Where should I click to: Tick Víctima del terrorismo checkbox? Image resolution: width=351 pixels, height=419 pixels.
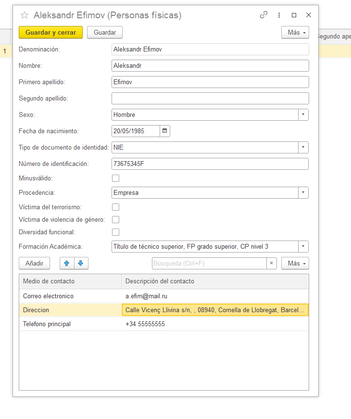pos(115,207)
